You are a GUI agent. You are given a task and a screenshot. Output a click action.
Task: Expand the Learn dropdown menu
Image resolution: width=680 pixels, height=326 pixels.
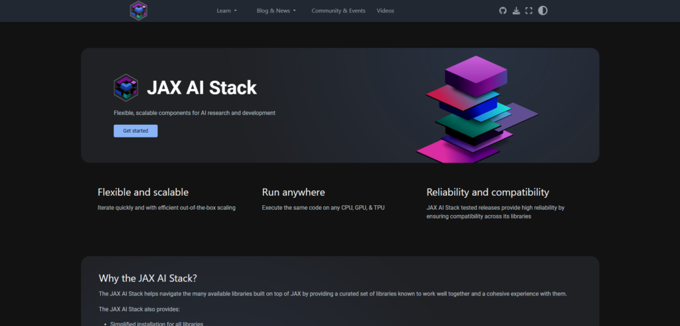(x=227, y=11)
